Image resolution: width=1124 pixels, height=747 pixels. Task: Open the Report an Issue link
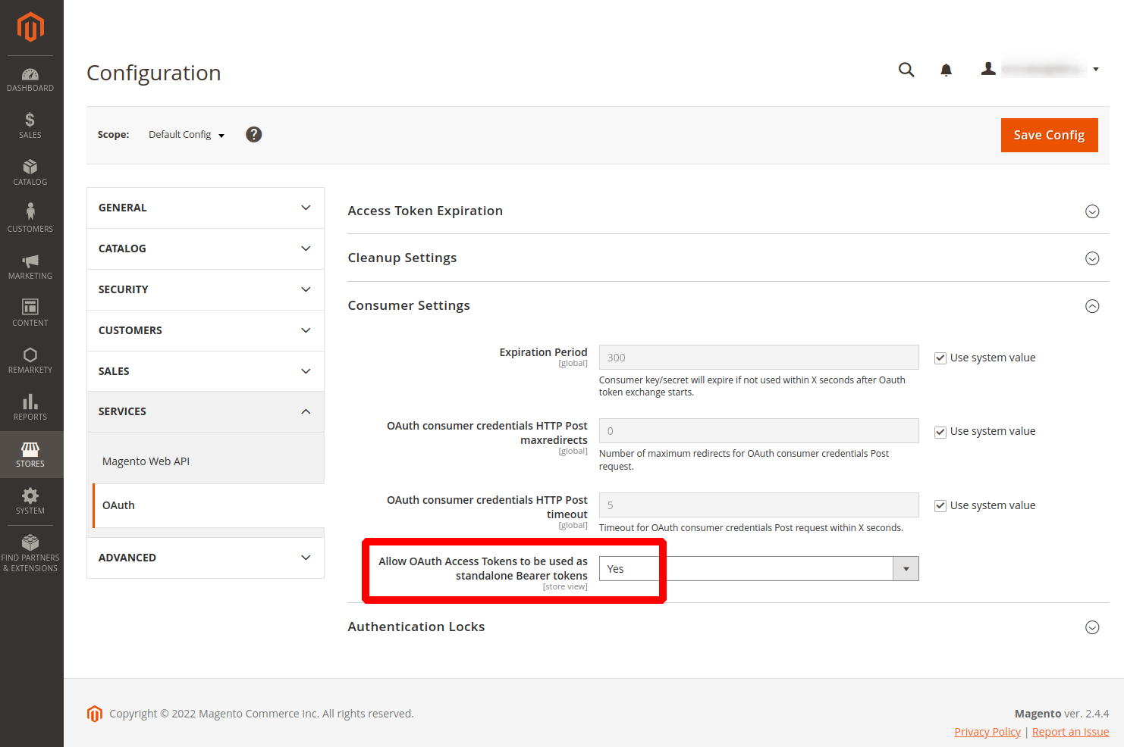coord(1070,732)
